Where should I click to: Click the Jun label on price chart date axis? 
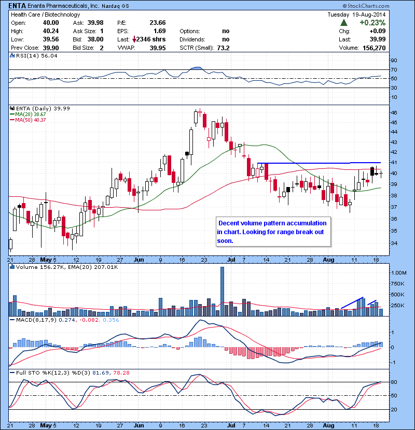pos(139,260)
